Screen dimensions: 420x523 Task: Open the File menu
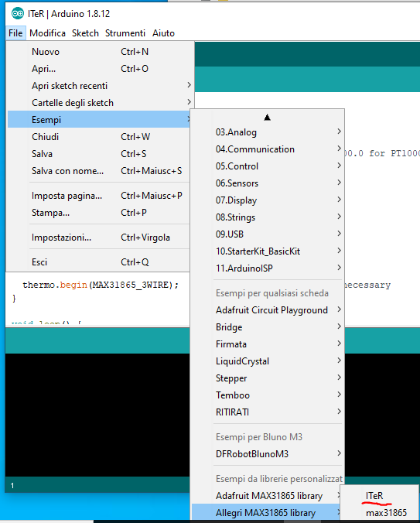click(15, 33)
